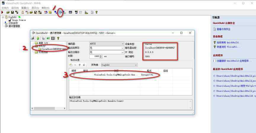Maximize the Communication Explorer window
Viewport: 256px width, 133px height.
(181, 33)
